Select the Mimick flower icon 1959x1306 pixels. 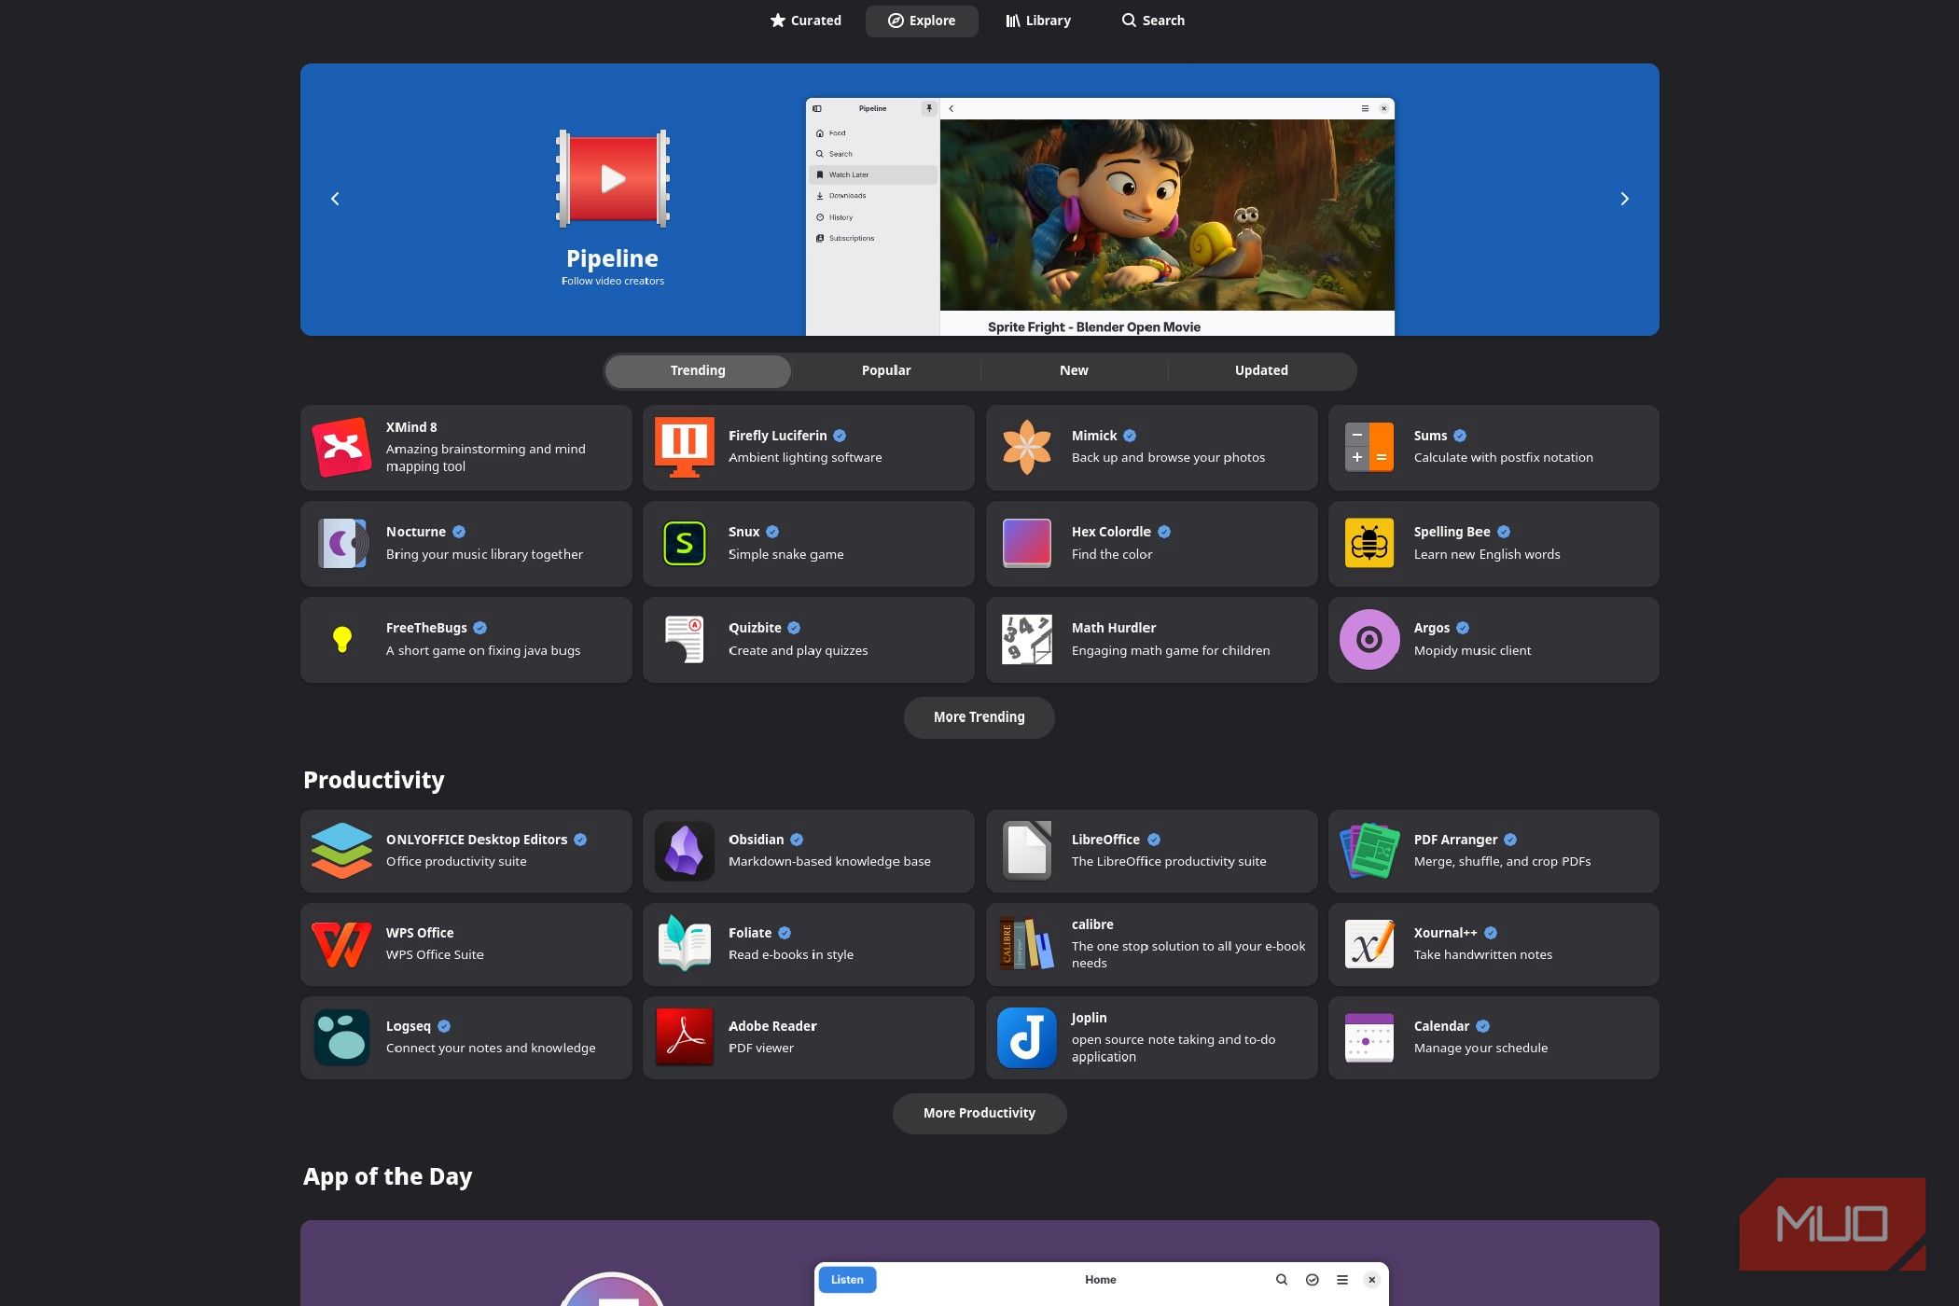click(x=1026, y=447)
